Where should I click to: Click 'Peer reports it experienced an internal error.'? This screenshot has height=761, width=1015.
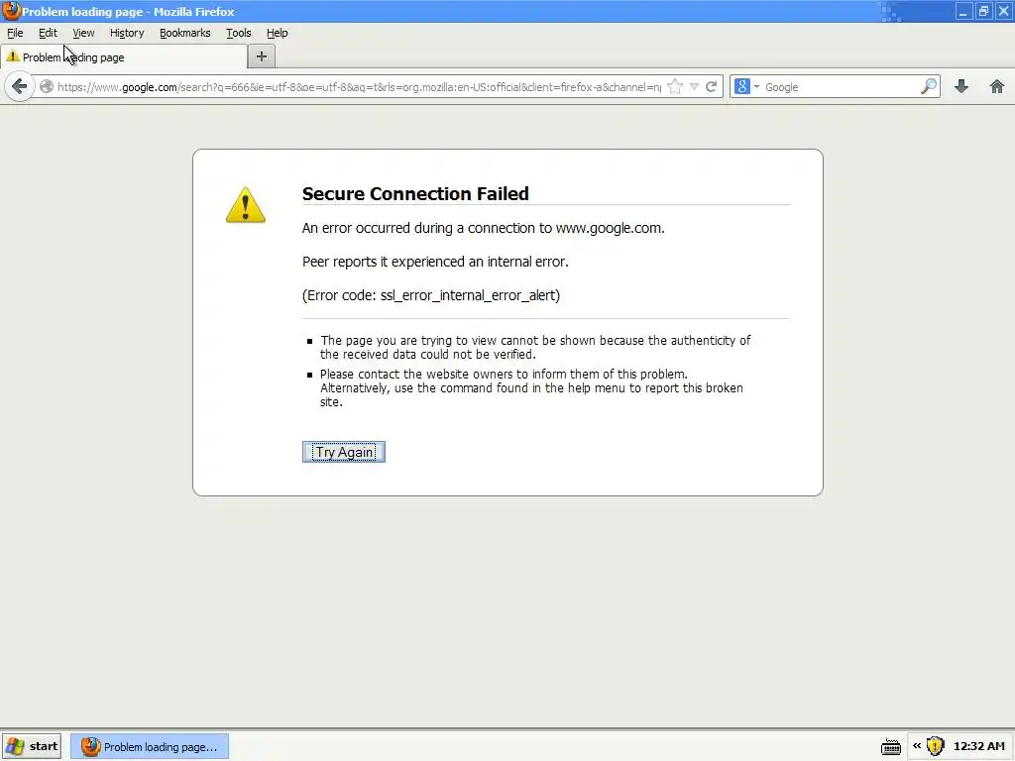point(435,262)
